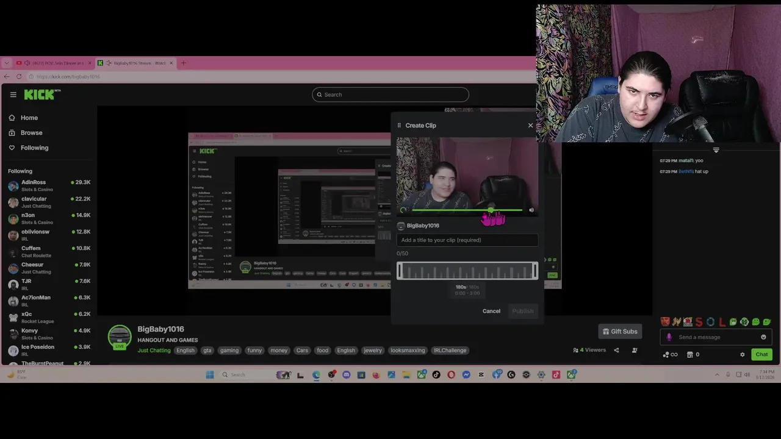Close the BigBaby1016 Stream browser tab
781x439 pixels.
point(171,63)
